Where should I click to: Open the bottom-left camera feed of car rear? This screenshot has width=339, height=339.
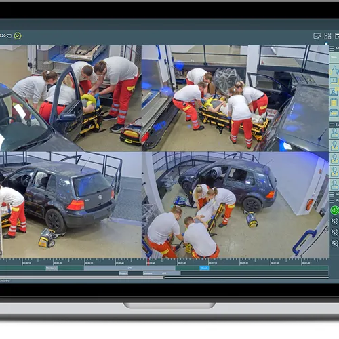click(x=71, y=205)
